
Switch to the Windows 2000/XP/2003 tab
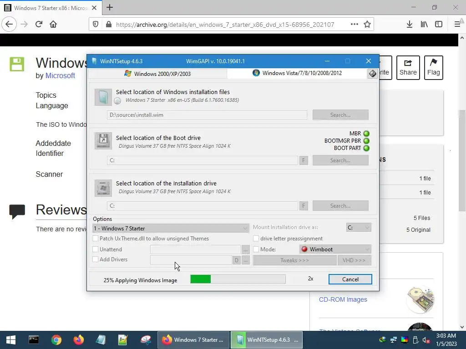(157, 74)
